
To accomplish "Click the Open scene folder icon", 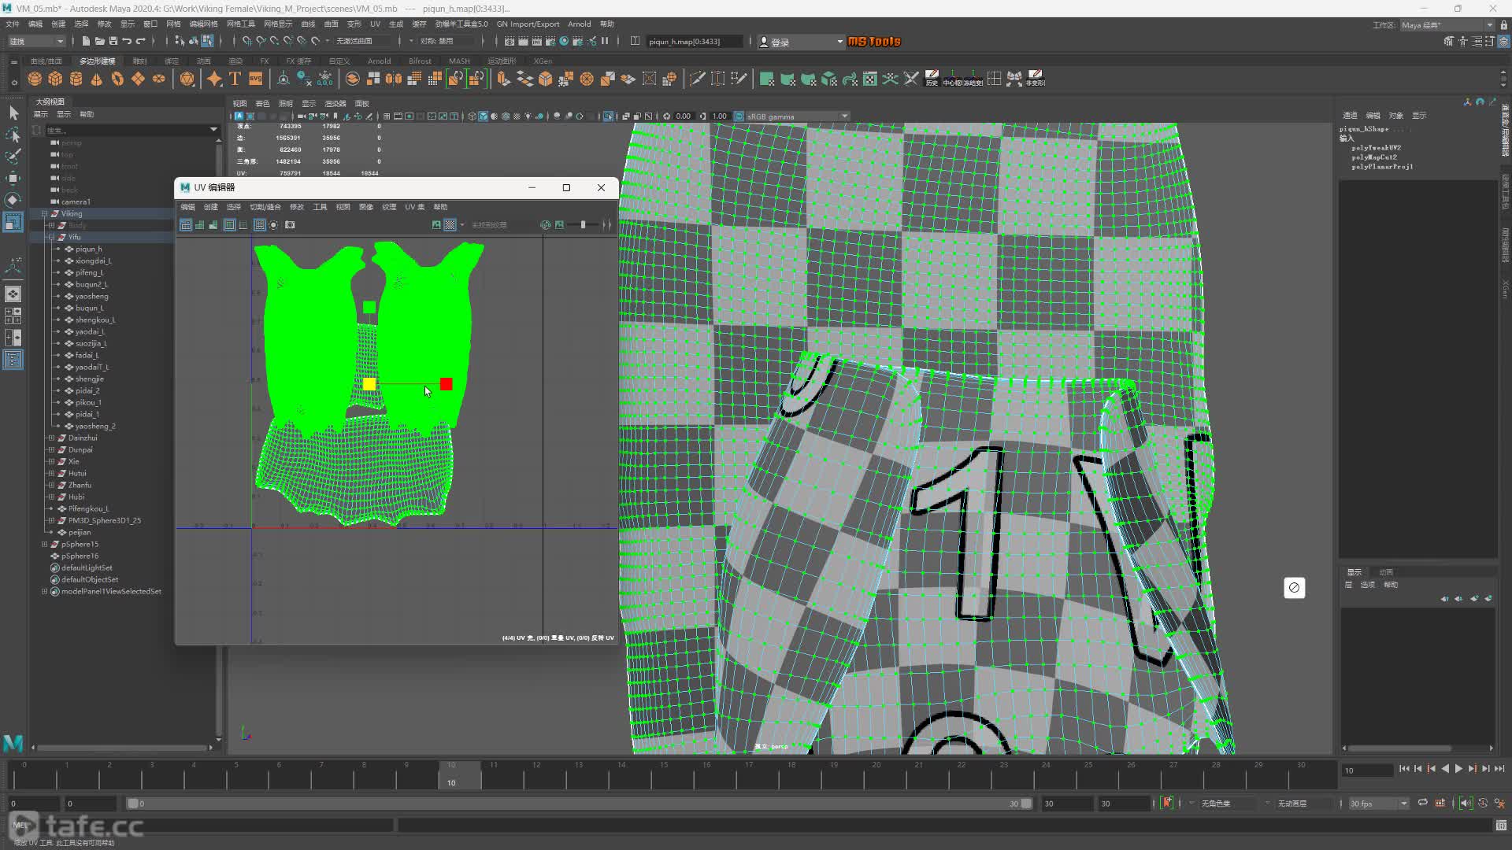I will click(x=99, y=41).
